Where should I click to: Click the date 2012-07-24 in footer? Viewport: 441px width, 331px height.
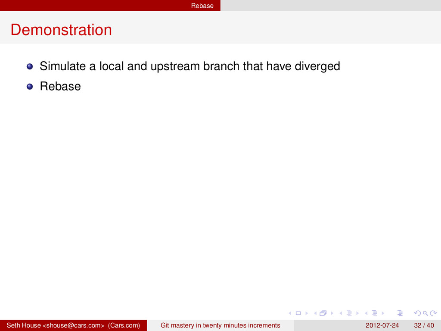click(382, 325)
